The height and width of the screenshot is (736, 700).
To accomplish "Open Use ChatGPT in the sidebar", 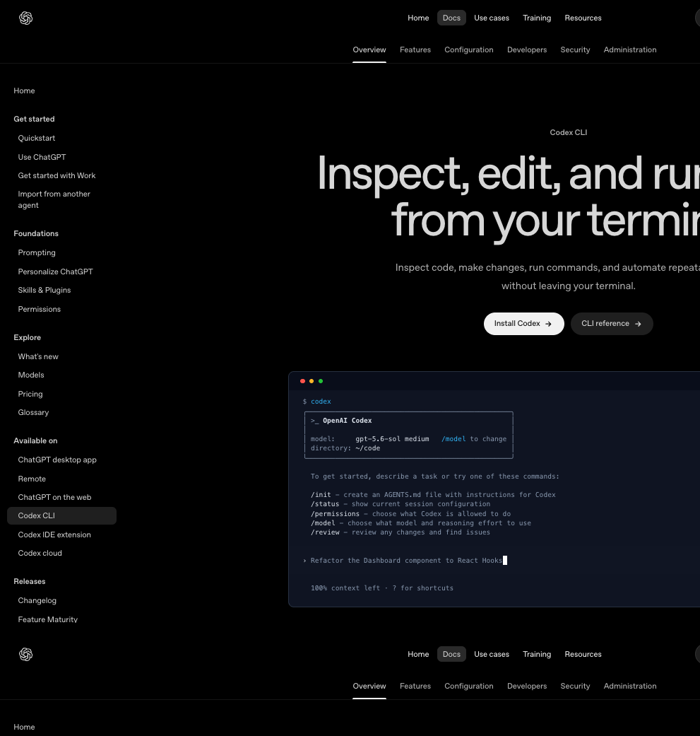I will tap(42, 157).
